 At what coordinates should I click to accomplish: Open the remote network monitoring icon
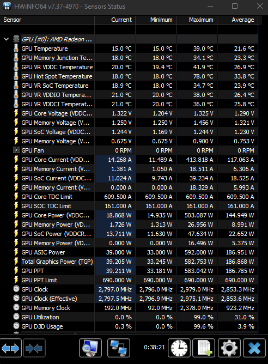pos(119,348)
